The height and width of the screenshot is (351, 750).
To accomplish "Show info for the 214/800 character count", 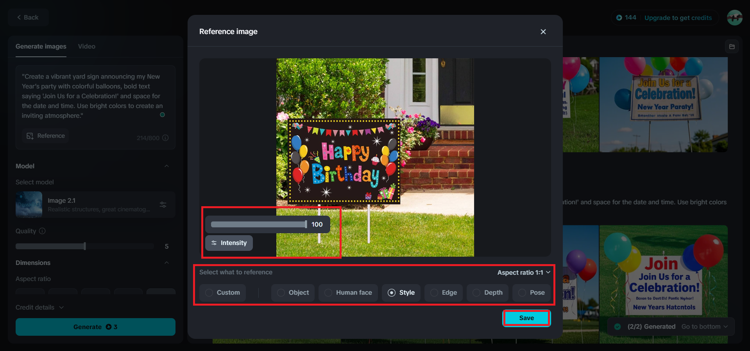I will click(165, 138).
